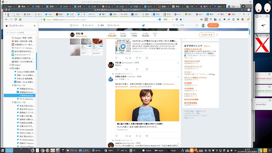272x153 pixels.
Task: Open profile more-options vertical dots
Action: [x=217, y=35]
